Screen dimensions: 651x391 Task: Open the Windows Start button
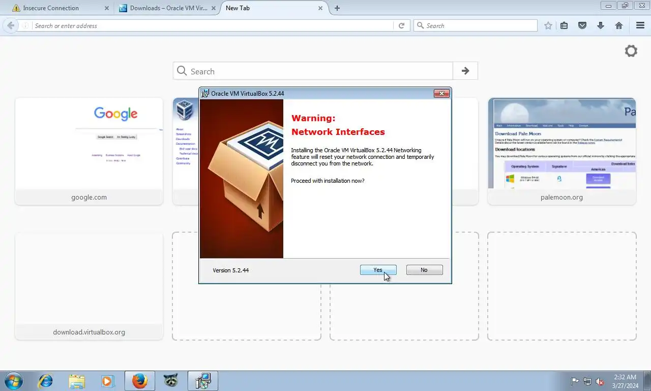(x=14, y=381)
